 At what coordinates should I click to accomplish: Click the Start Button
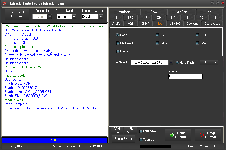coord(178,135)
